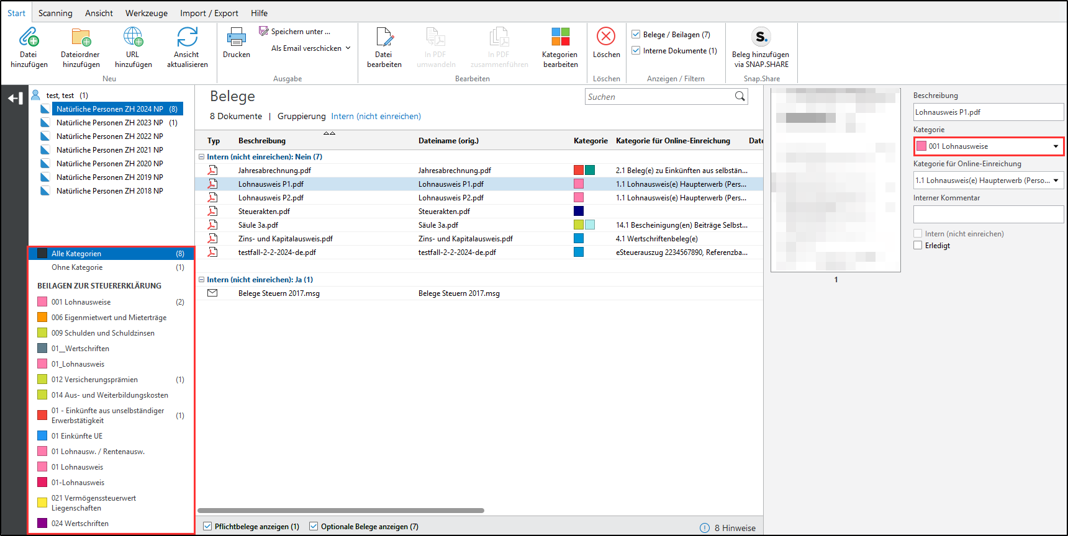Image resolution: width=1068 pixels, height=536 pixels.
Task: Open the Werkzeuge ribbon tab
Action: coord(147,13)
